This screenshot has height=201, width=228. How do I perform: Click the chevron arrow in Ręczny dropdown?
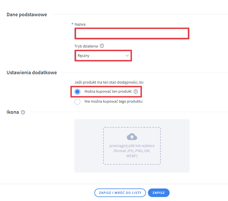click(x=127, y=56)
